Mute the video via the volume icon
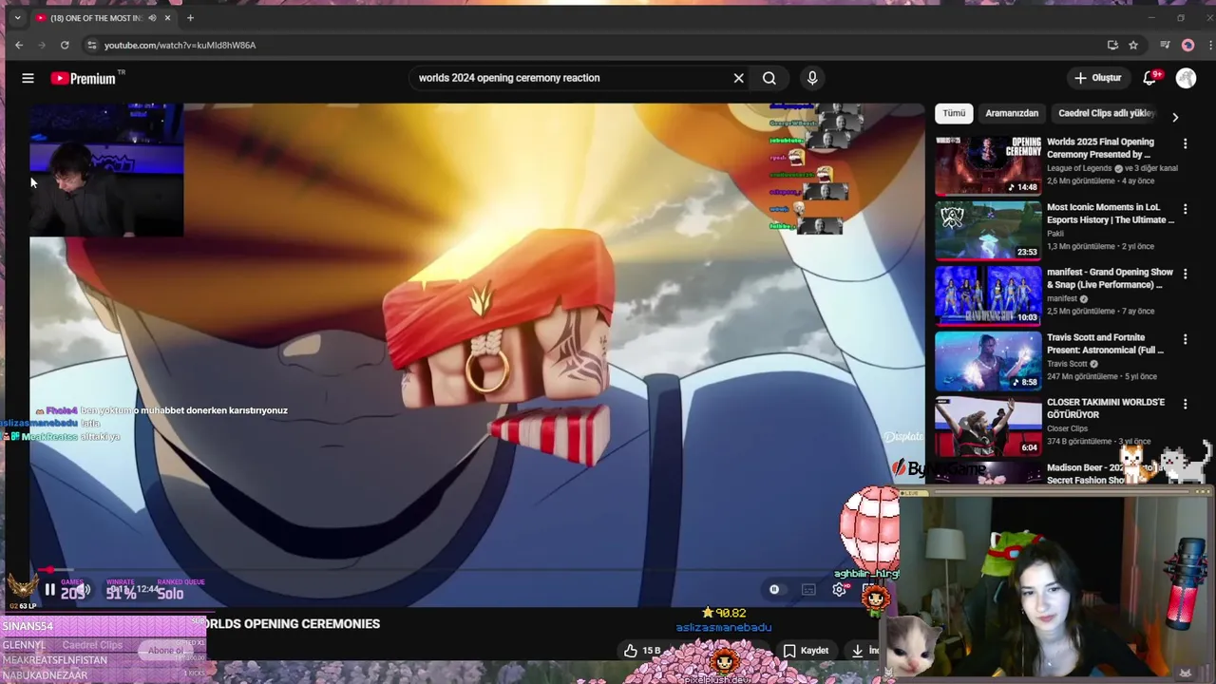The image size is (1216, 684). [x=82, y=590]
